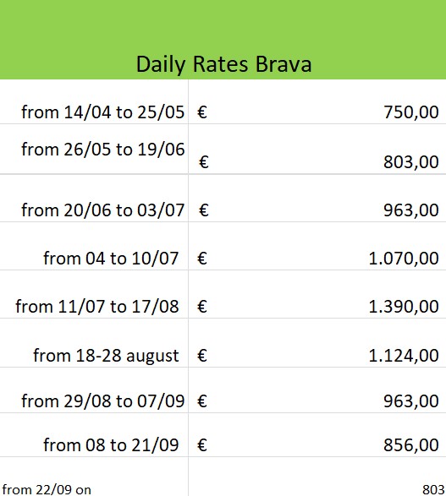Click the 'from 26/05 to 19/06' cell
This screenshot has height=496, width=446.
[x=94, y=149]
